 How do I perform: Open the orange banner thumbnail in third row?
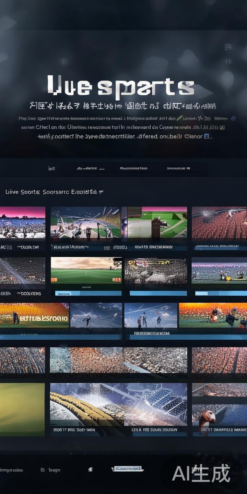click(x=34, y=315)
